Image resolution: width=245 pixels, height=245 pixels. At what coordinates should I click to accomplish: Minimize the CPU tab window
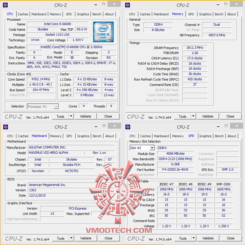coord(96,5)
